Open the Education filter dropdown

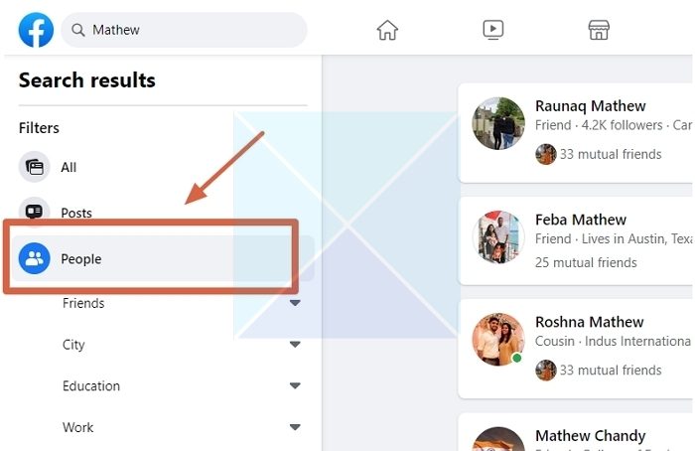tap(295, 385)
